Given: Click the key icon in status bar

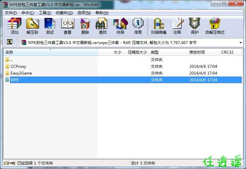Looking at the screenshot, I should [12, 163].
